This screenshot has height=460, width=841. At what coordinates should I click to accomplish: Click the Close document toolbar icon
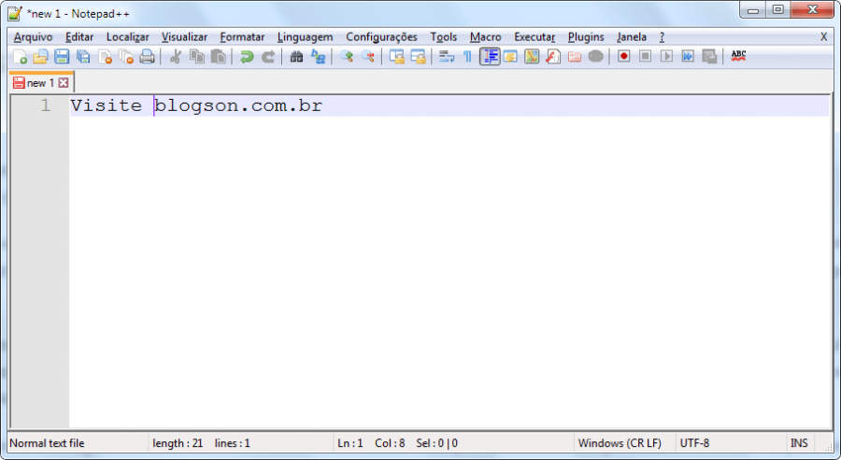(105, 56)
